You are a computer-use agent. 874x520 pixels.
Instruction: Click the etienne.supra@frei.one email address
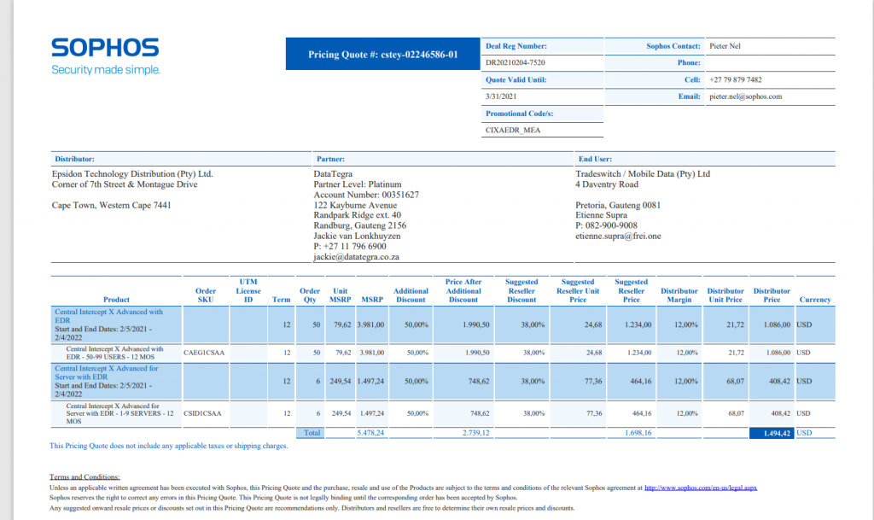coord(621,236)
